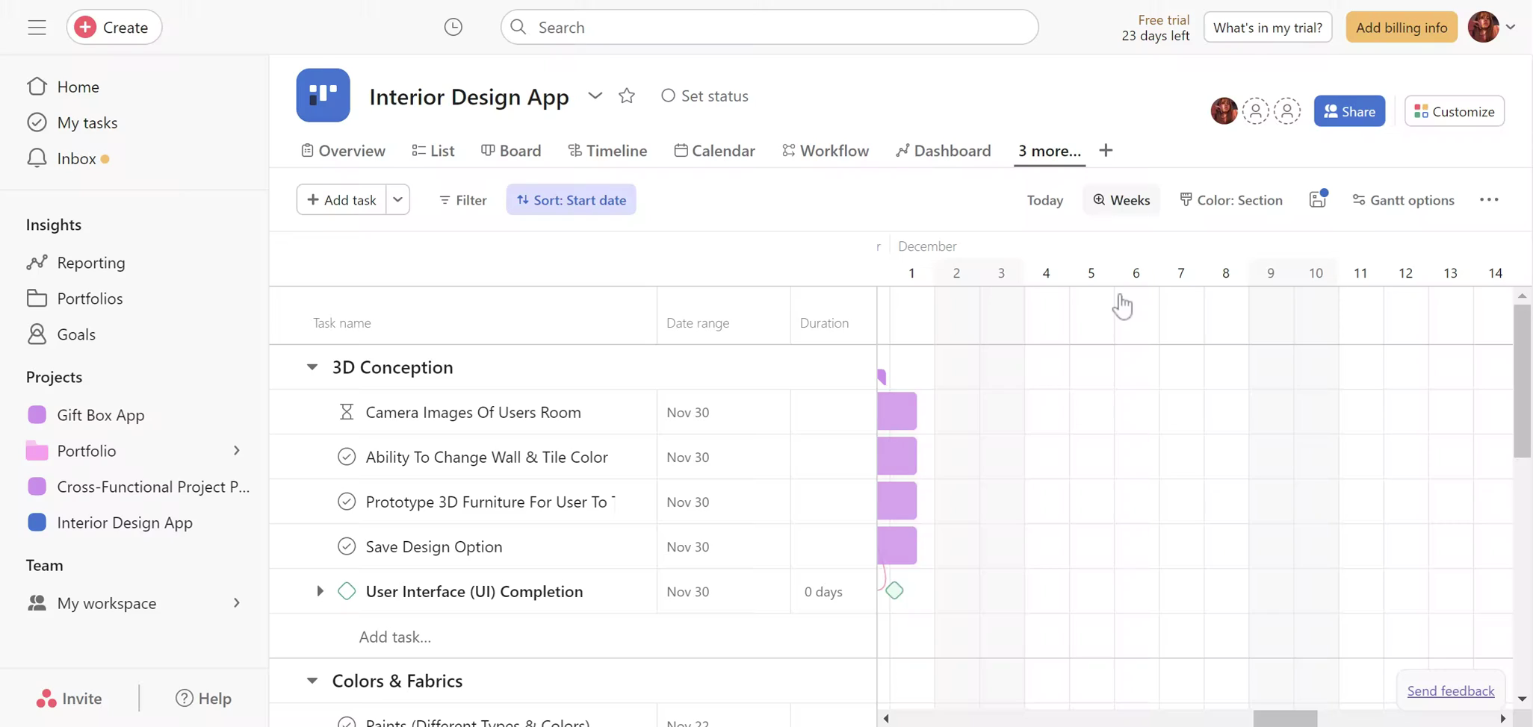The height and width of the screenshot is (727, 1533).
Task: Open the Customize panel
Action: 1454,111
